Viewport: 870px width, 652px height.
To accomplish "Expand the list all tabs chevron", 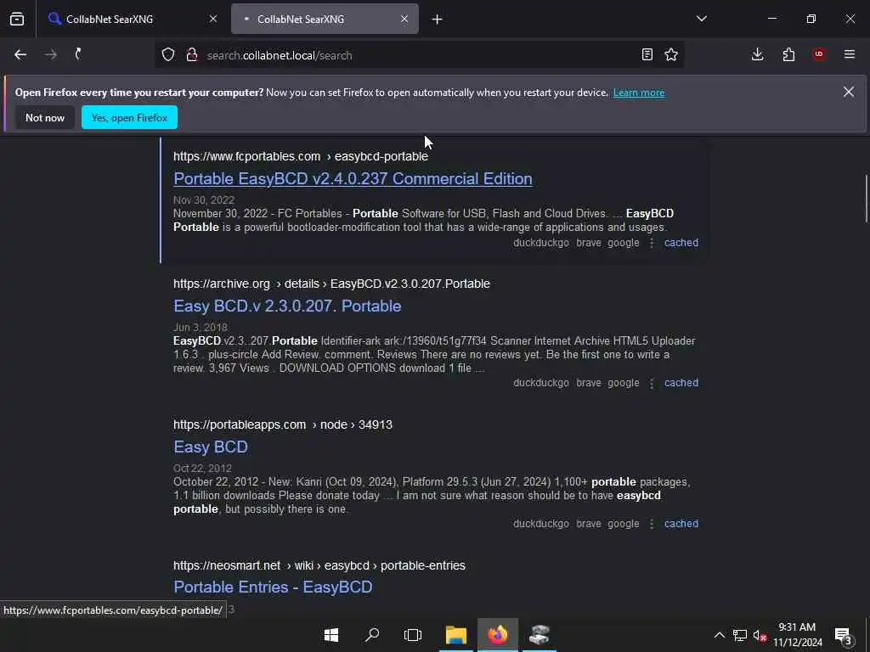I will (x=701, y=19).
